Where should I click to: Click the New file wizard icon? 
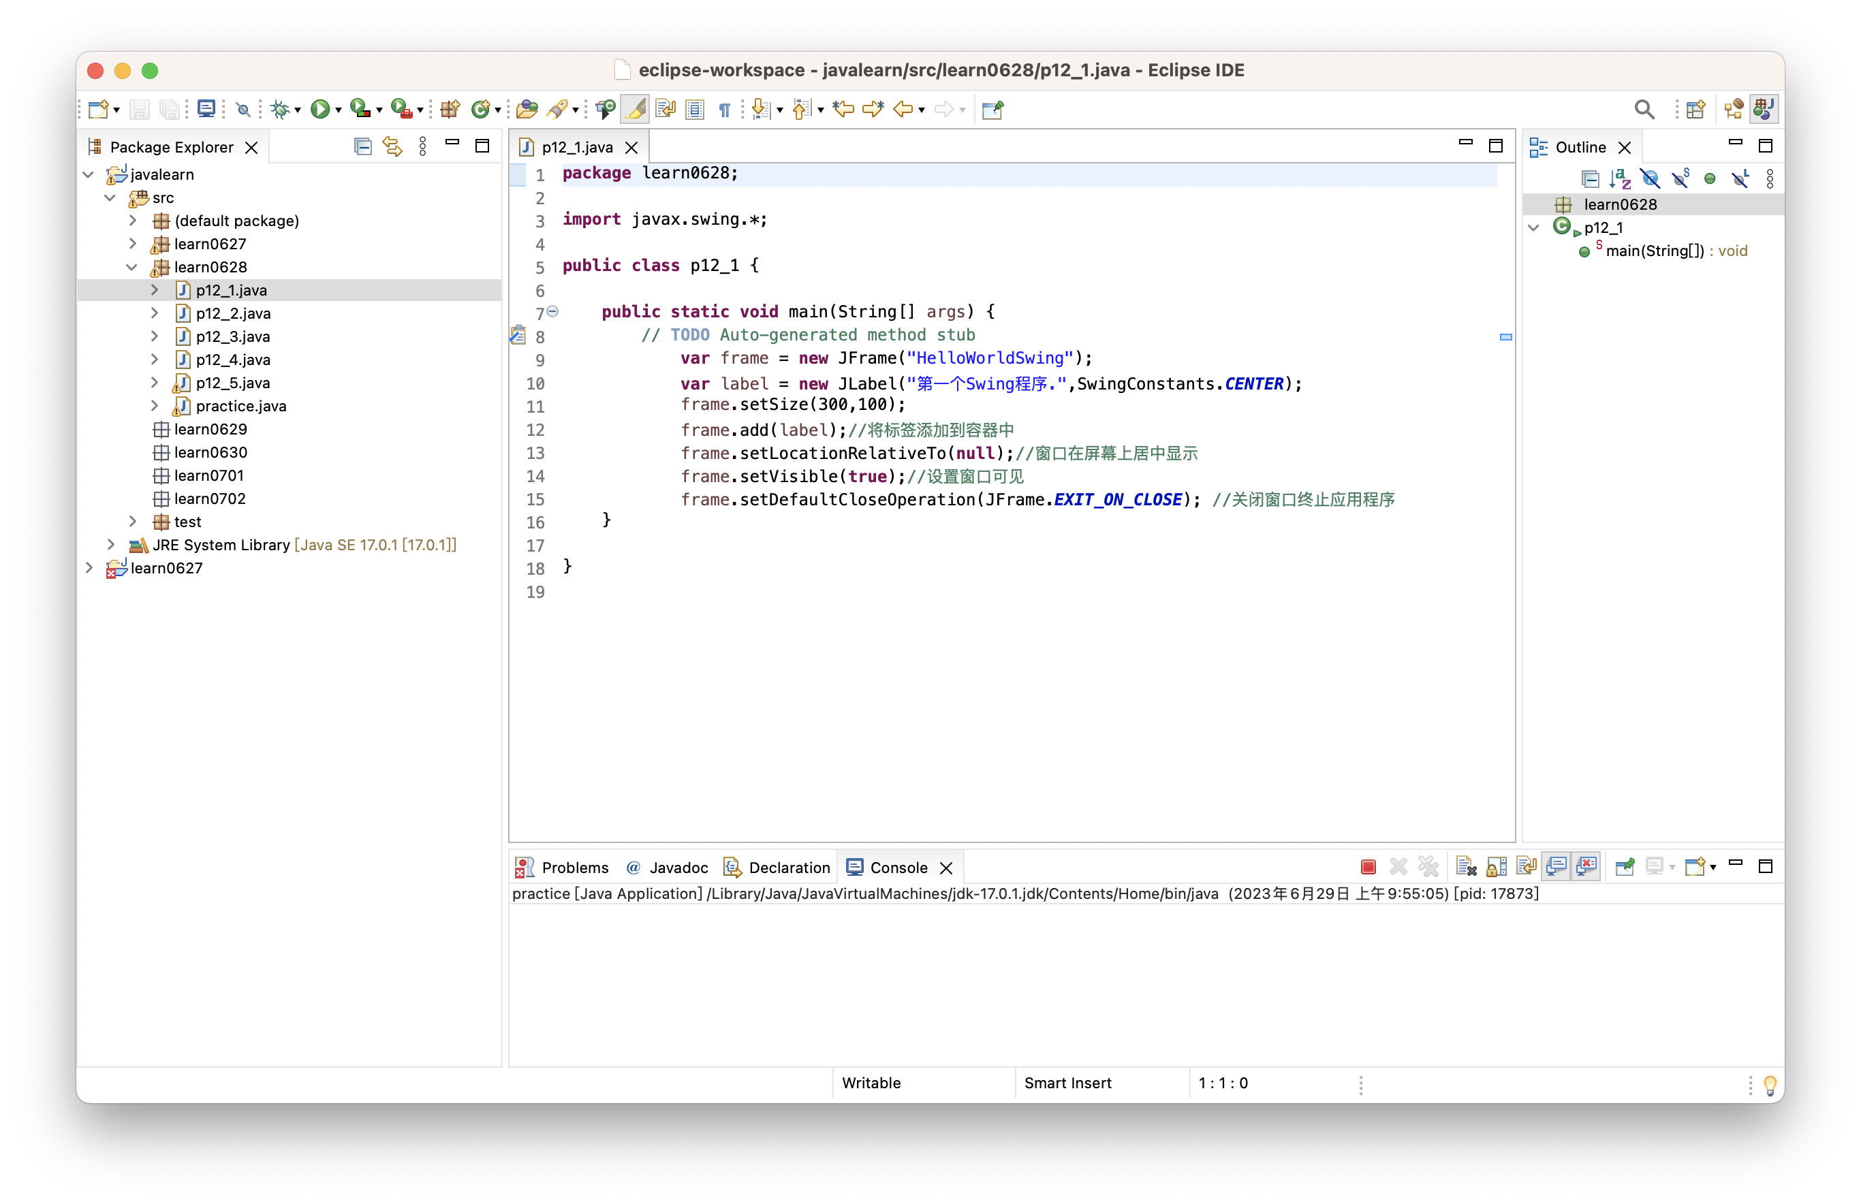pyautogui.click(x=97, y=110)
